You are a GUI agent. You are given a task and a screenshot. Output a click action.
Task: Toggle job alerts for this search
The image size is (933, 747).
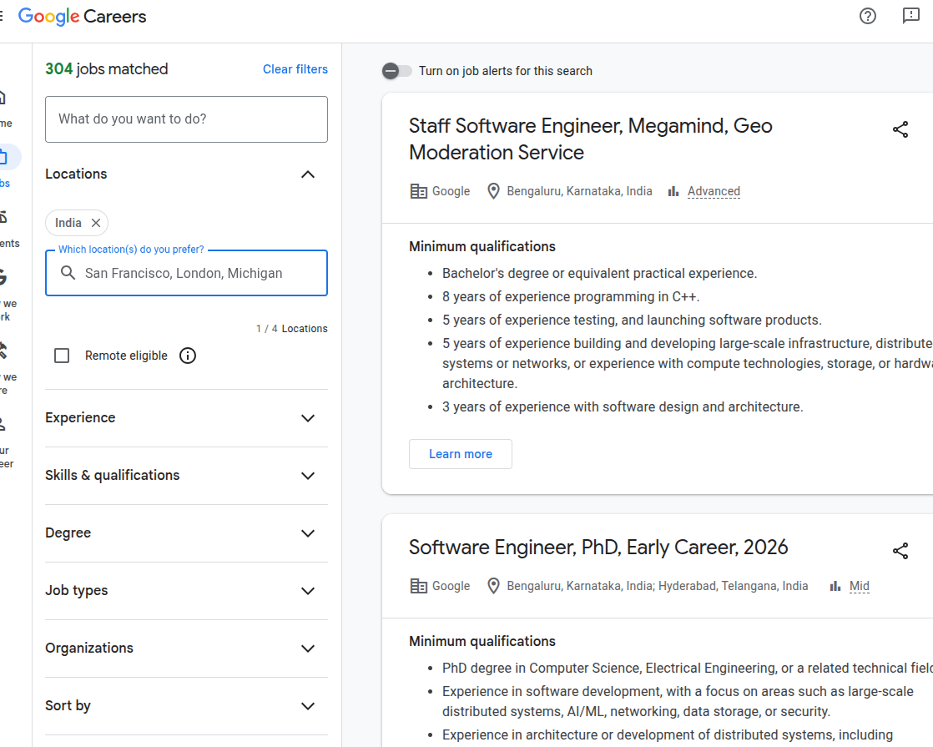[x=397, y=71]
